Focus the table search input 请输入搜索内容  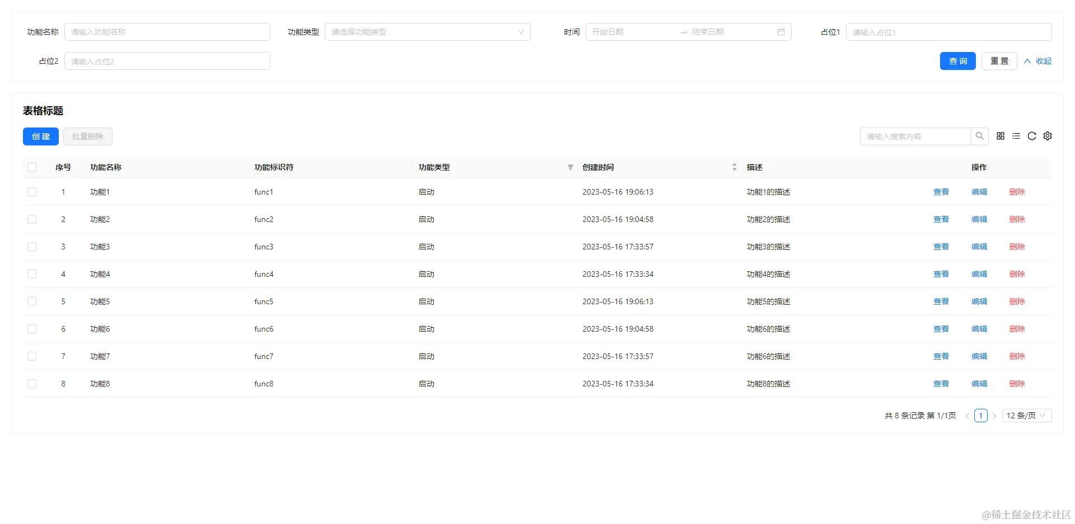(x=915, y=136)
